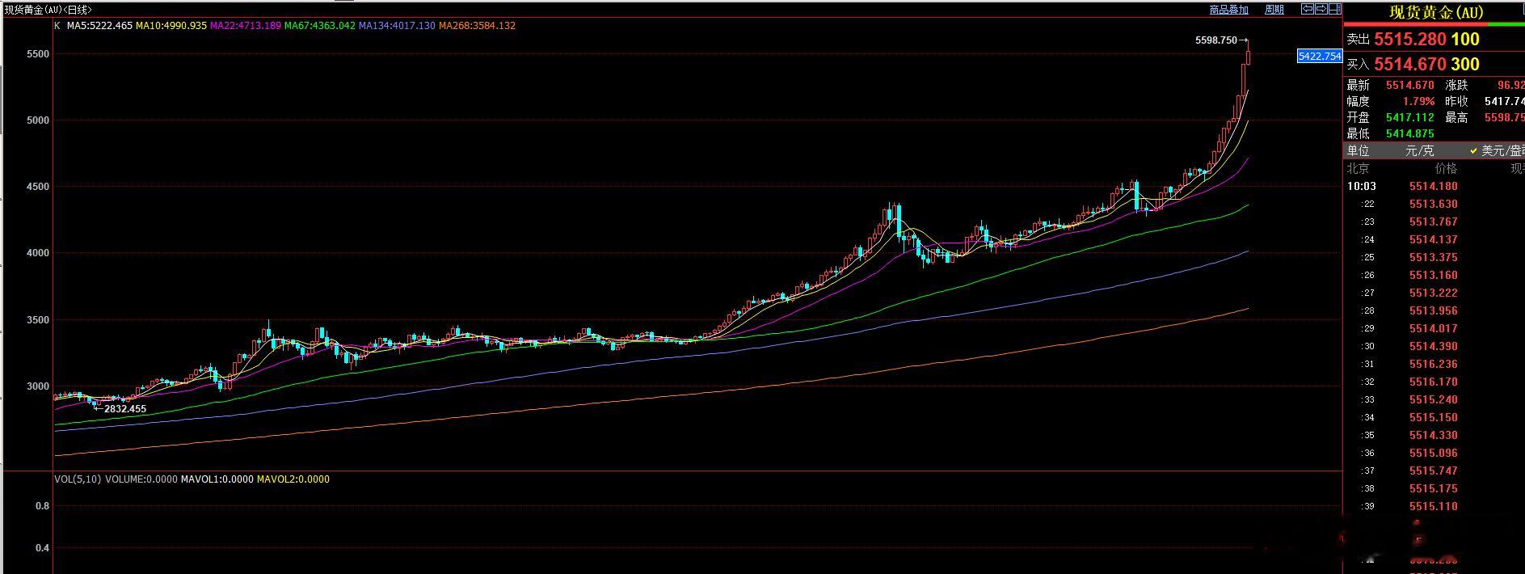The width and height of the screenshot is (1525, 574).
Task: Open the 周期 period link
Action: point(1274,10)
